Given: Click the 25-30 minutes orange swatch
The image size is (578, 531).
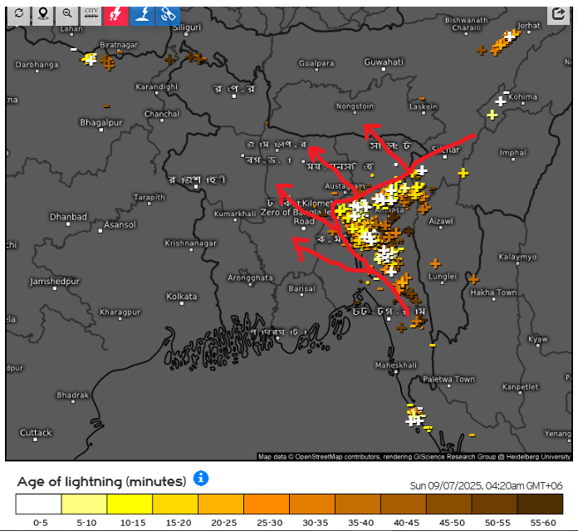Looking at the screenshot, I should 267,504.
